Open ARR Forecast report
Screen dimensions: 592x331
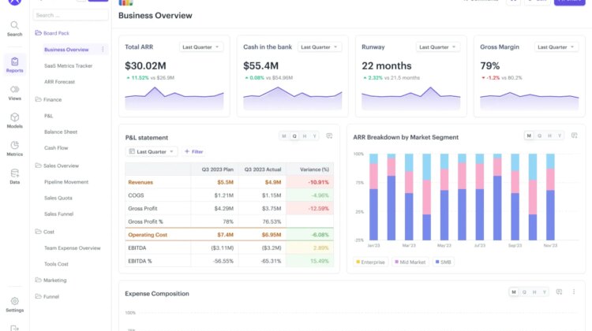point(60,82)
